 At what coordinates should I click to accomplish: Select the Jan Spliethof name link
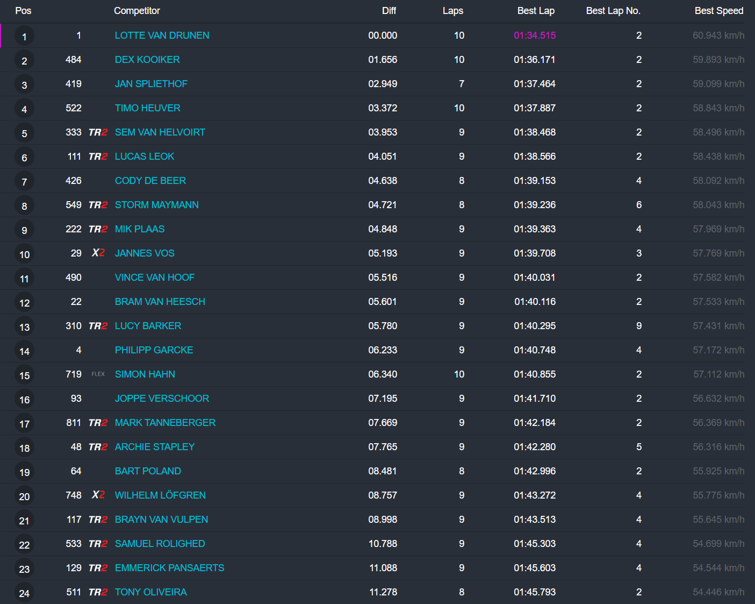pyautogui.click(x=151, y=84)
